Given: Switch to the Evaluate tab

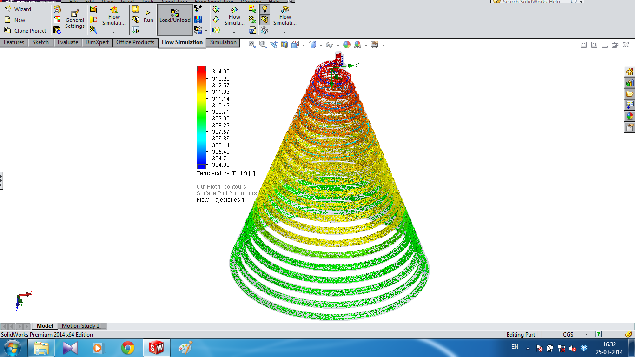Looking at the screenshot, I should click(68, 42).
